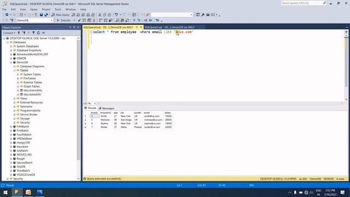
Task: Expand the HRDataBase database node
Action: pos(11,138)
